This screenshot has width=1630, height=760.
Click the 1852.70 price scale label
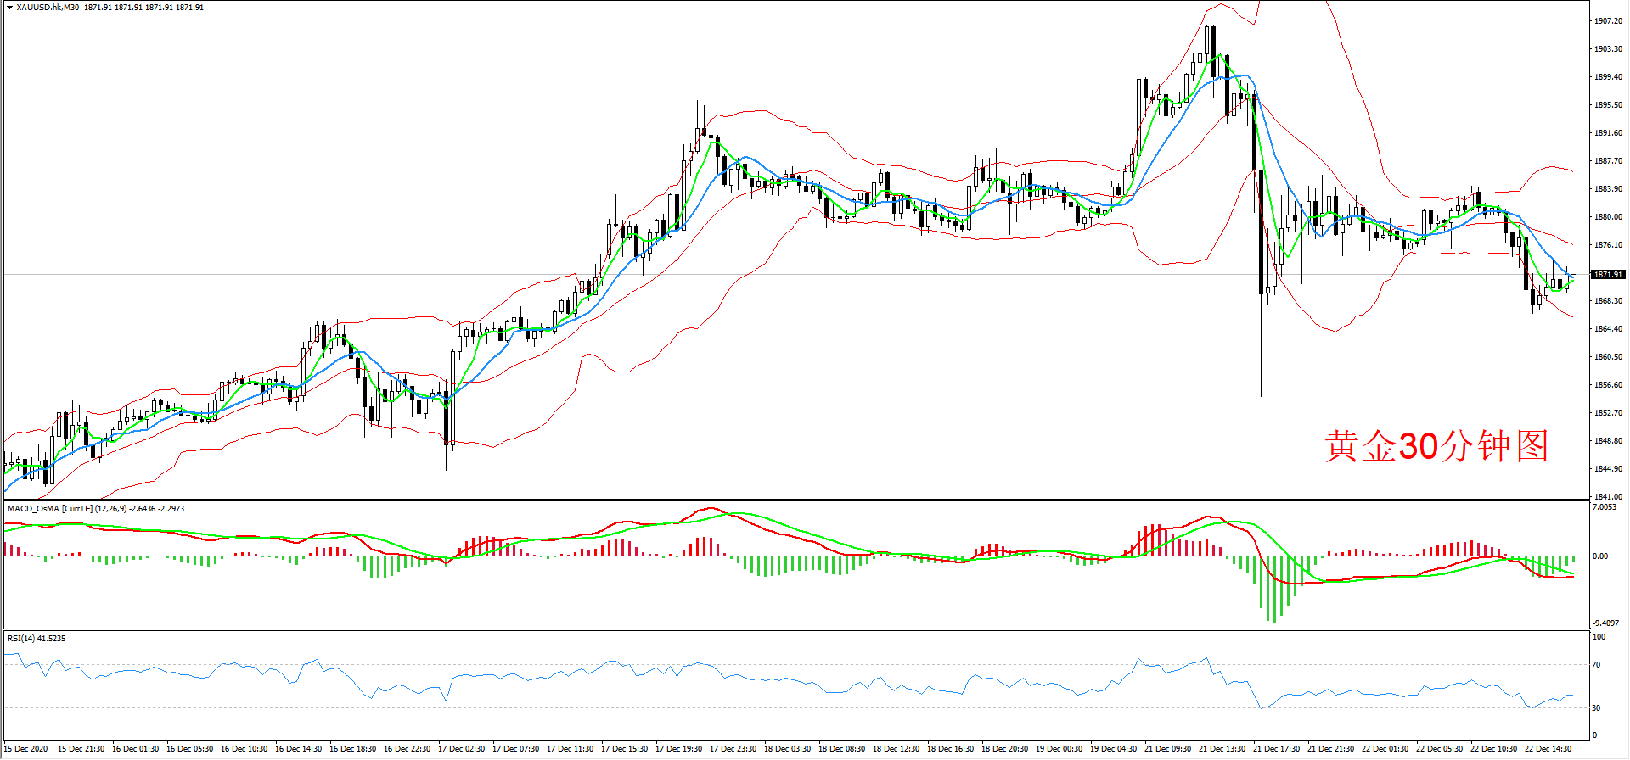point(1608,413)
